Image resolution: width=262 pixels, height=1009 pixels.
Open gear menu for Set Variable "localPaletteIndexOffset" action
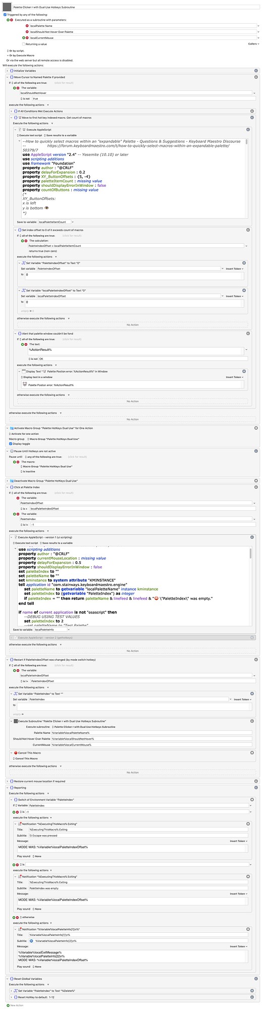coord(244,290)
